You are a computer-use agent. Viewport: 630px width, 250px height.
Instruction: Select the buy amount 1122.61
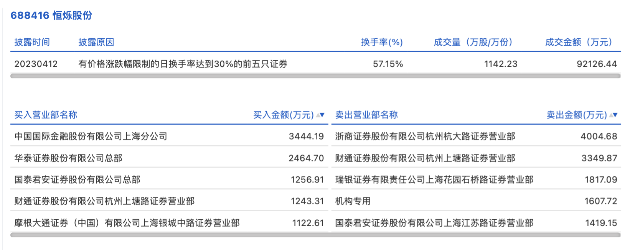click(x=308, y=223)
